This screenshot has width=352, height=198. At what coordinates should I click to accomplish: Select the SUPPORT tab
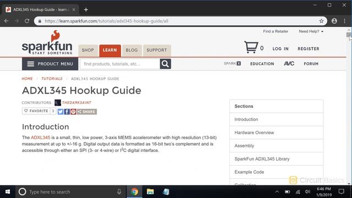point(157,50)
